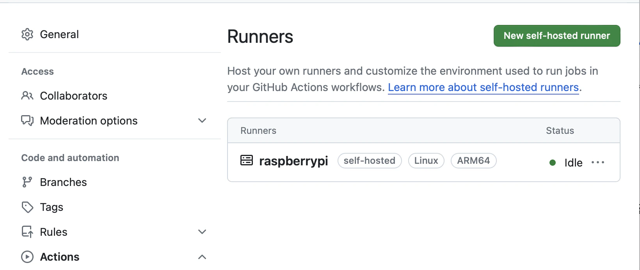The image size is (640, 270).
Task: Click the raspberrypi runner server icon
Action: tap(247, 160)
